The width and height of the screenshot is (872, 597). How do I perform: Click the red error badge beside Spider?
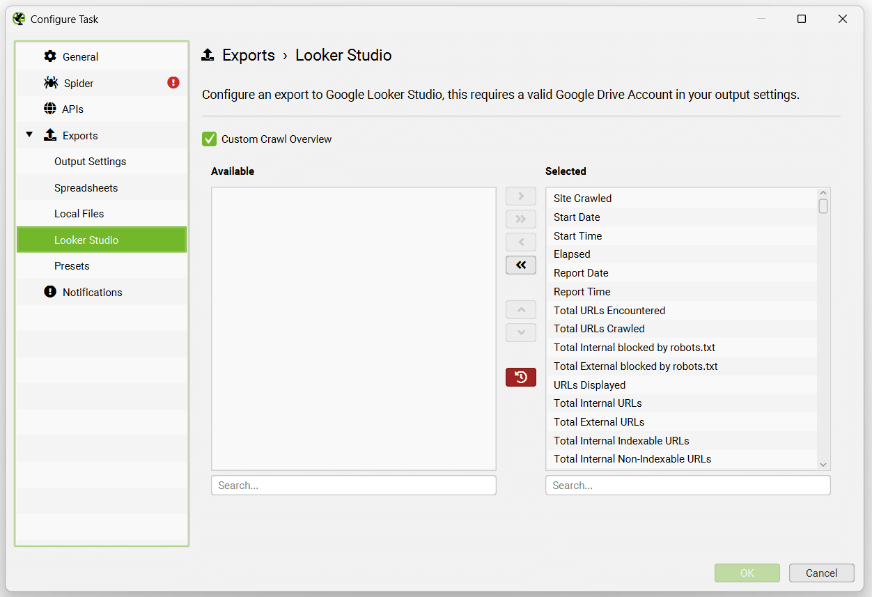pos(173,82)
